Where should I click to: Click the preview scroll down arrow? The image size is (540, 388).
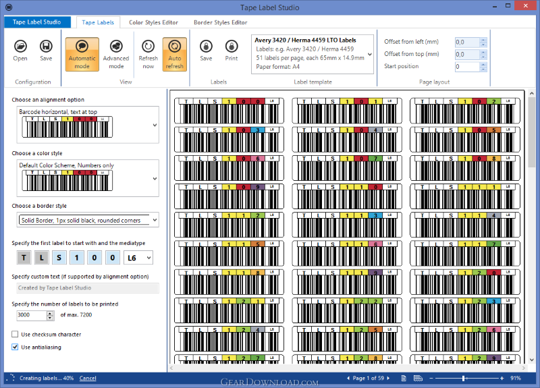[531, 360]
